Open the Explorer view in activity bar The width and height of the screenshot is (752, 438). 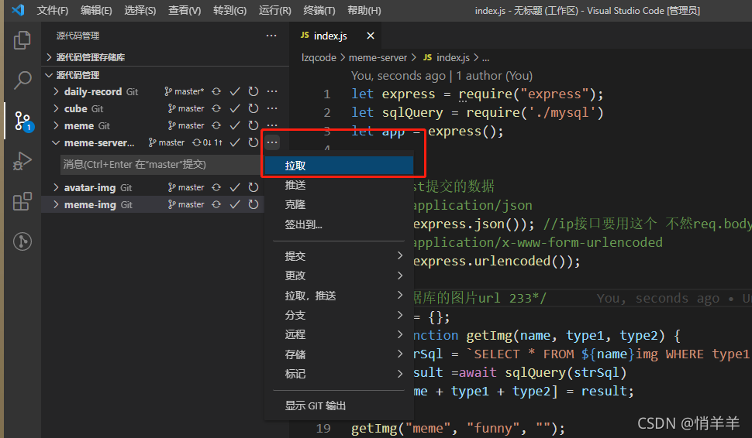pyautogui.click(x=22, y=40)
